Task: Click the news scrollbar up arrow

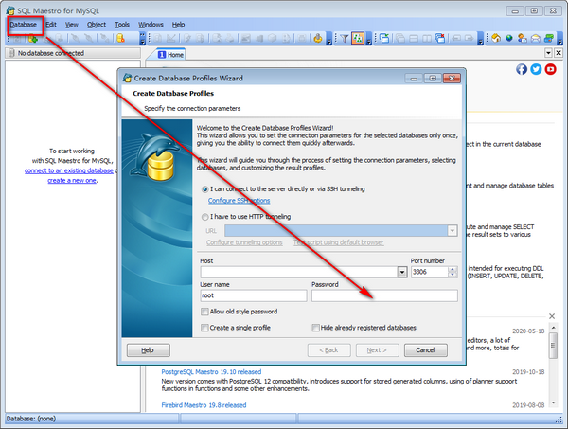Action: pos(553,328)
